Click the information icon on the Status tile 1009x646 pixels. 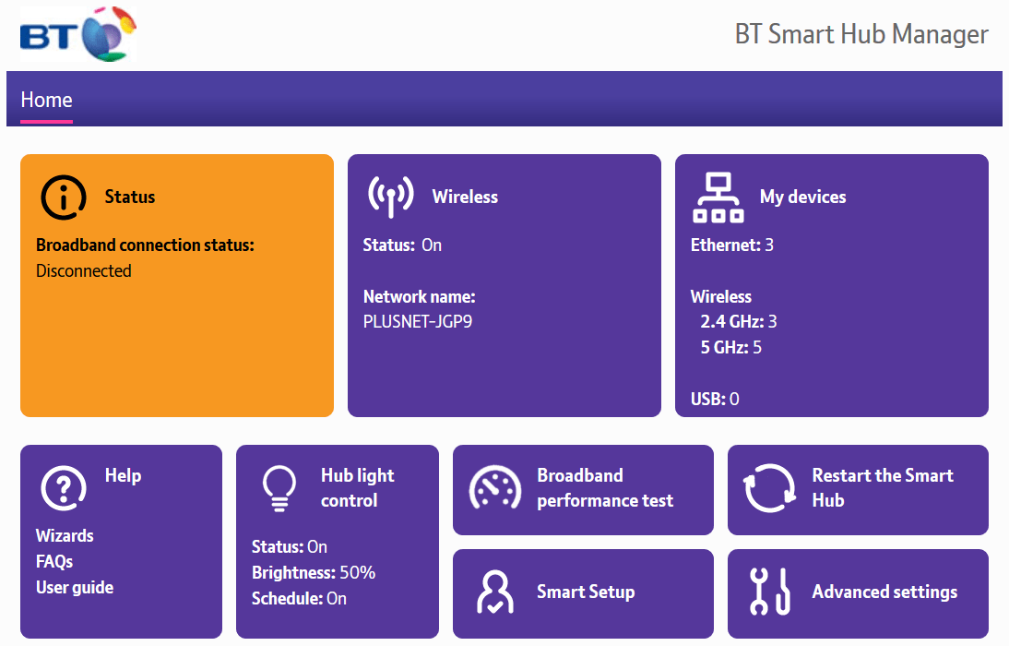[63, 197]
